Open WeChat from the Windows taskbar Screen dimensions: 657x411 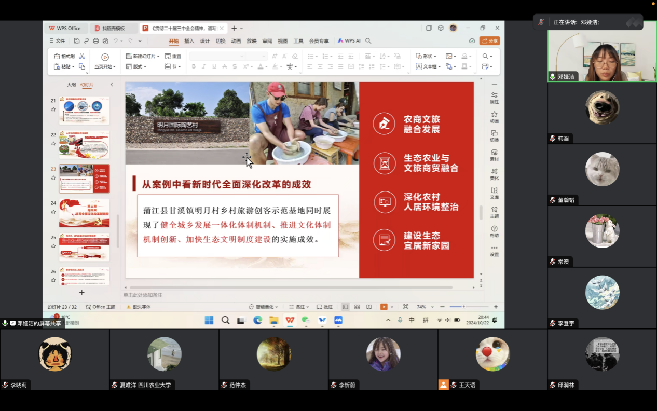[306, 320]
